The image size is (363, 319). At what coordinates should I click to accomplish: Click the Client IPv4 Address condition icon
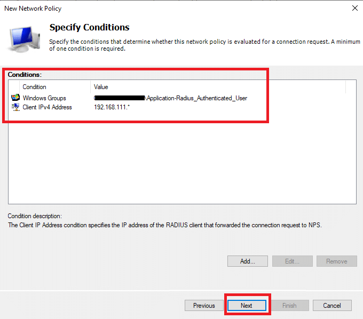[x=15, y=107]
